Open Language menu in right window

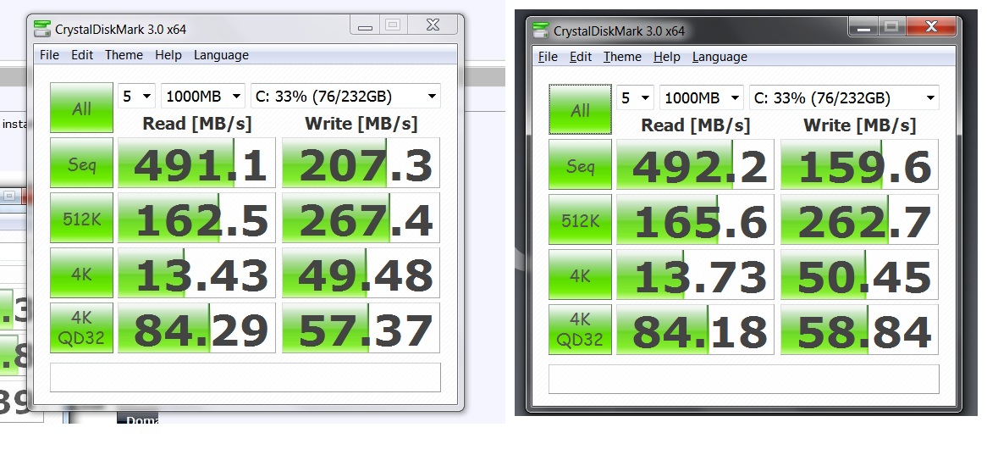click(x=720, y=57)
